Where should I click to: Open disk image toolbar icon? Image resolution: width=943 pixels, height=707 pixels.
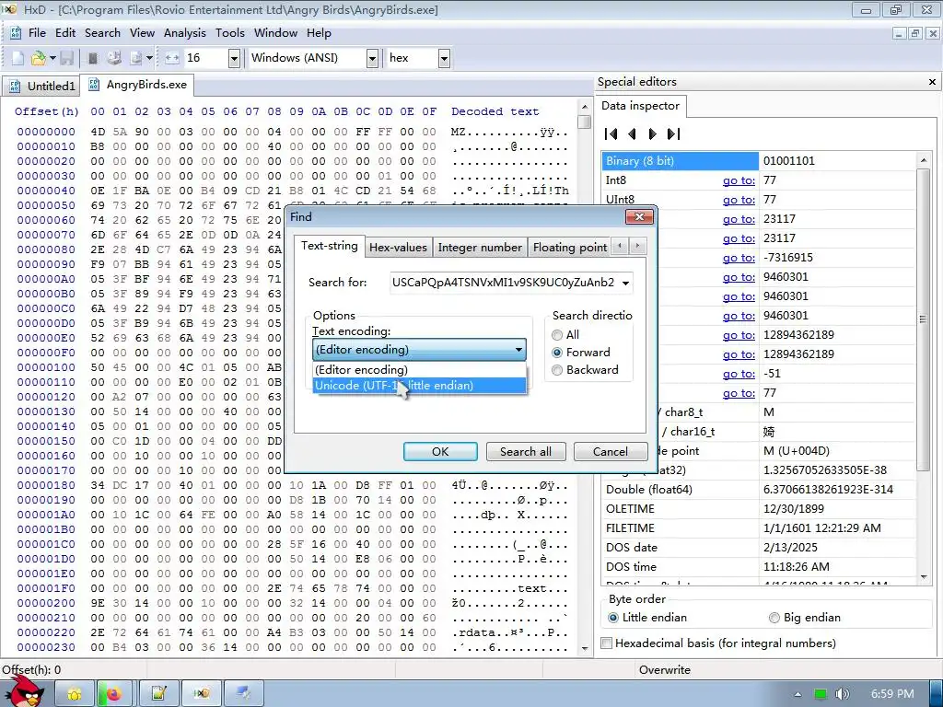(x=136, y=58)
